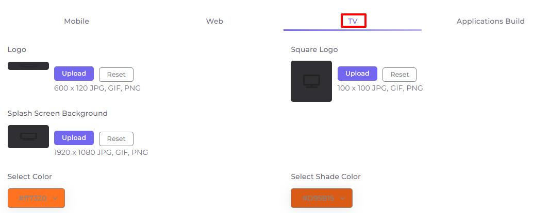This screenshot has height=213, width=549.
Task: Click the Logo preview thumbnail
Action: point(28,66)
